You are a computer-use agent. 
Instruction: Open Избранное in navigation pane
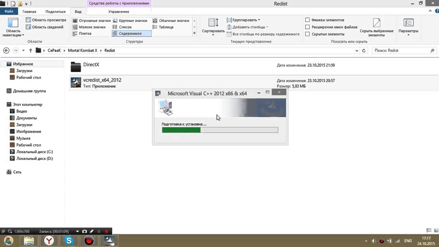point(23,64)
